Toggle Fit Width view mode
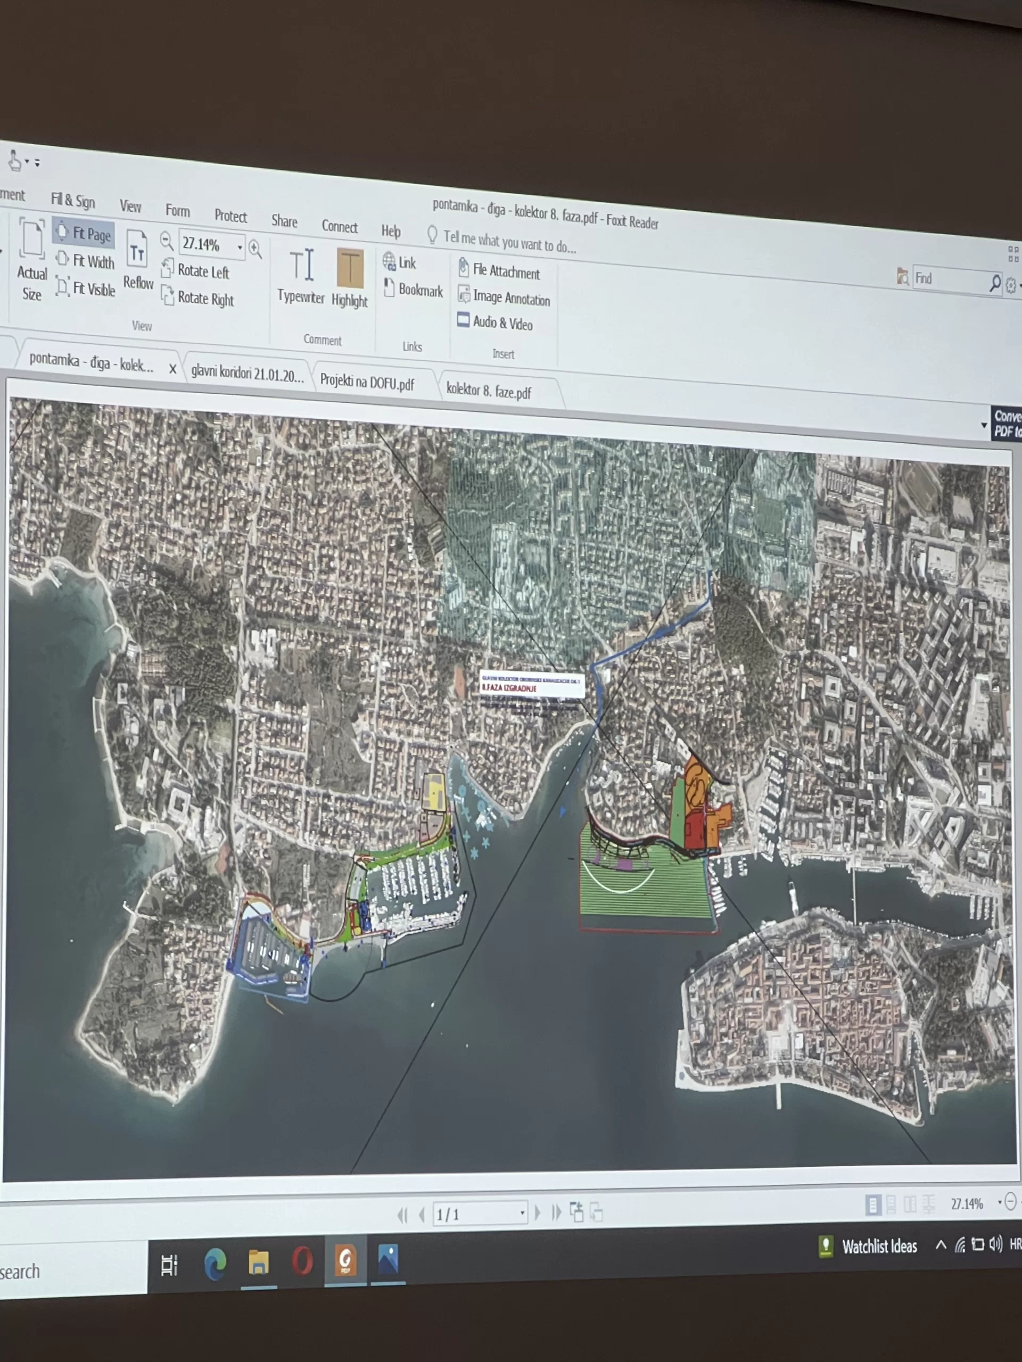Screen dimensions: 1022x1362 pyautogui.click(x=85, y=261)
